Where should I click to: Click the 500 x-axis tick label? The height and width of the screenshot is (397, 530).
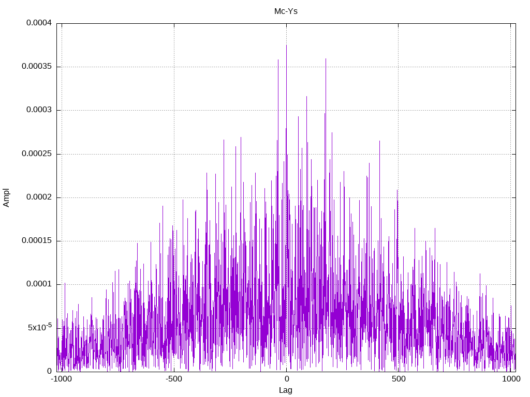point(399,379)
